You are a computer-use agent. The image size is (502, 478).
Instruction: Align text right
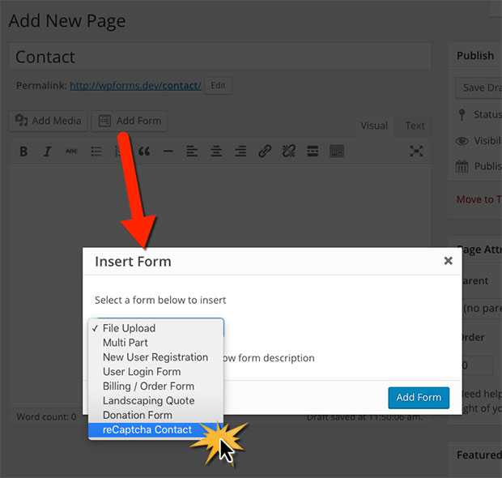point(240,152)
